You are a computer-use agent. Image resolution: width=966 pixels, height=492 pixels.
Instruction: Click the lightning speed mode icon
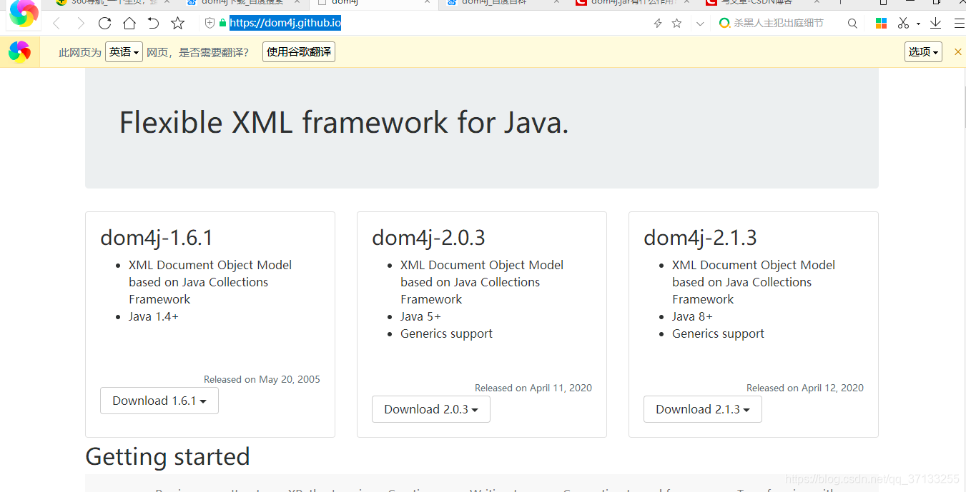point(658,24)
